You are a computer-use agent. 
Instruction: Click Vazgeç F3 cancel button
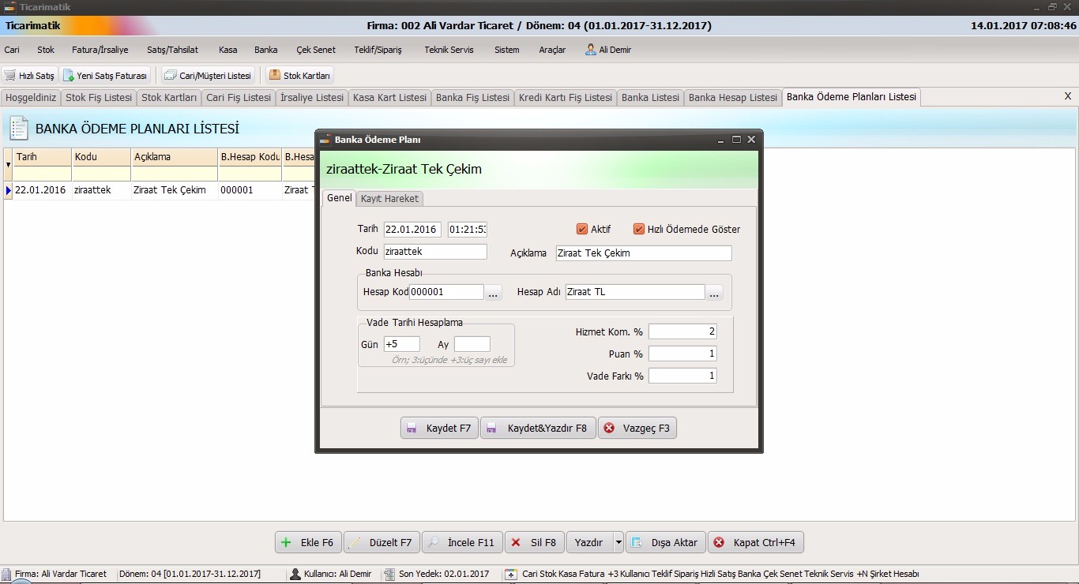coord(637,429)
